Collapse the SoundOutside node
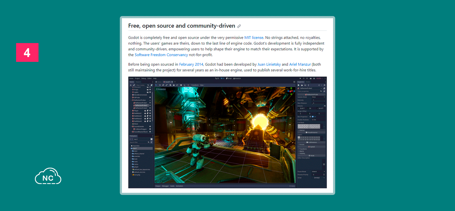This screenshot has height=211, width=455. (131, 126)
